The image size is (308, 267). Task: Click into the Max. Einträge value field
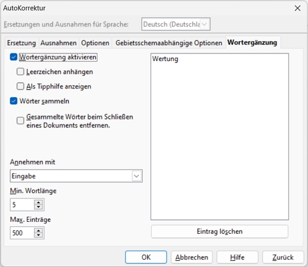[x=22, y=233]
